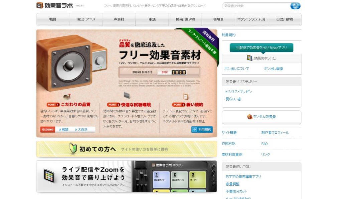Open 生配信で効果音を出せるWebアプリ teal button
The width and height of the screenshot is (342, 199).
coord(262,48)
